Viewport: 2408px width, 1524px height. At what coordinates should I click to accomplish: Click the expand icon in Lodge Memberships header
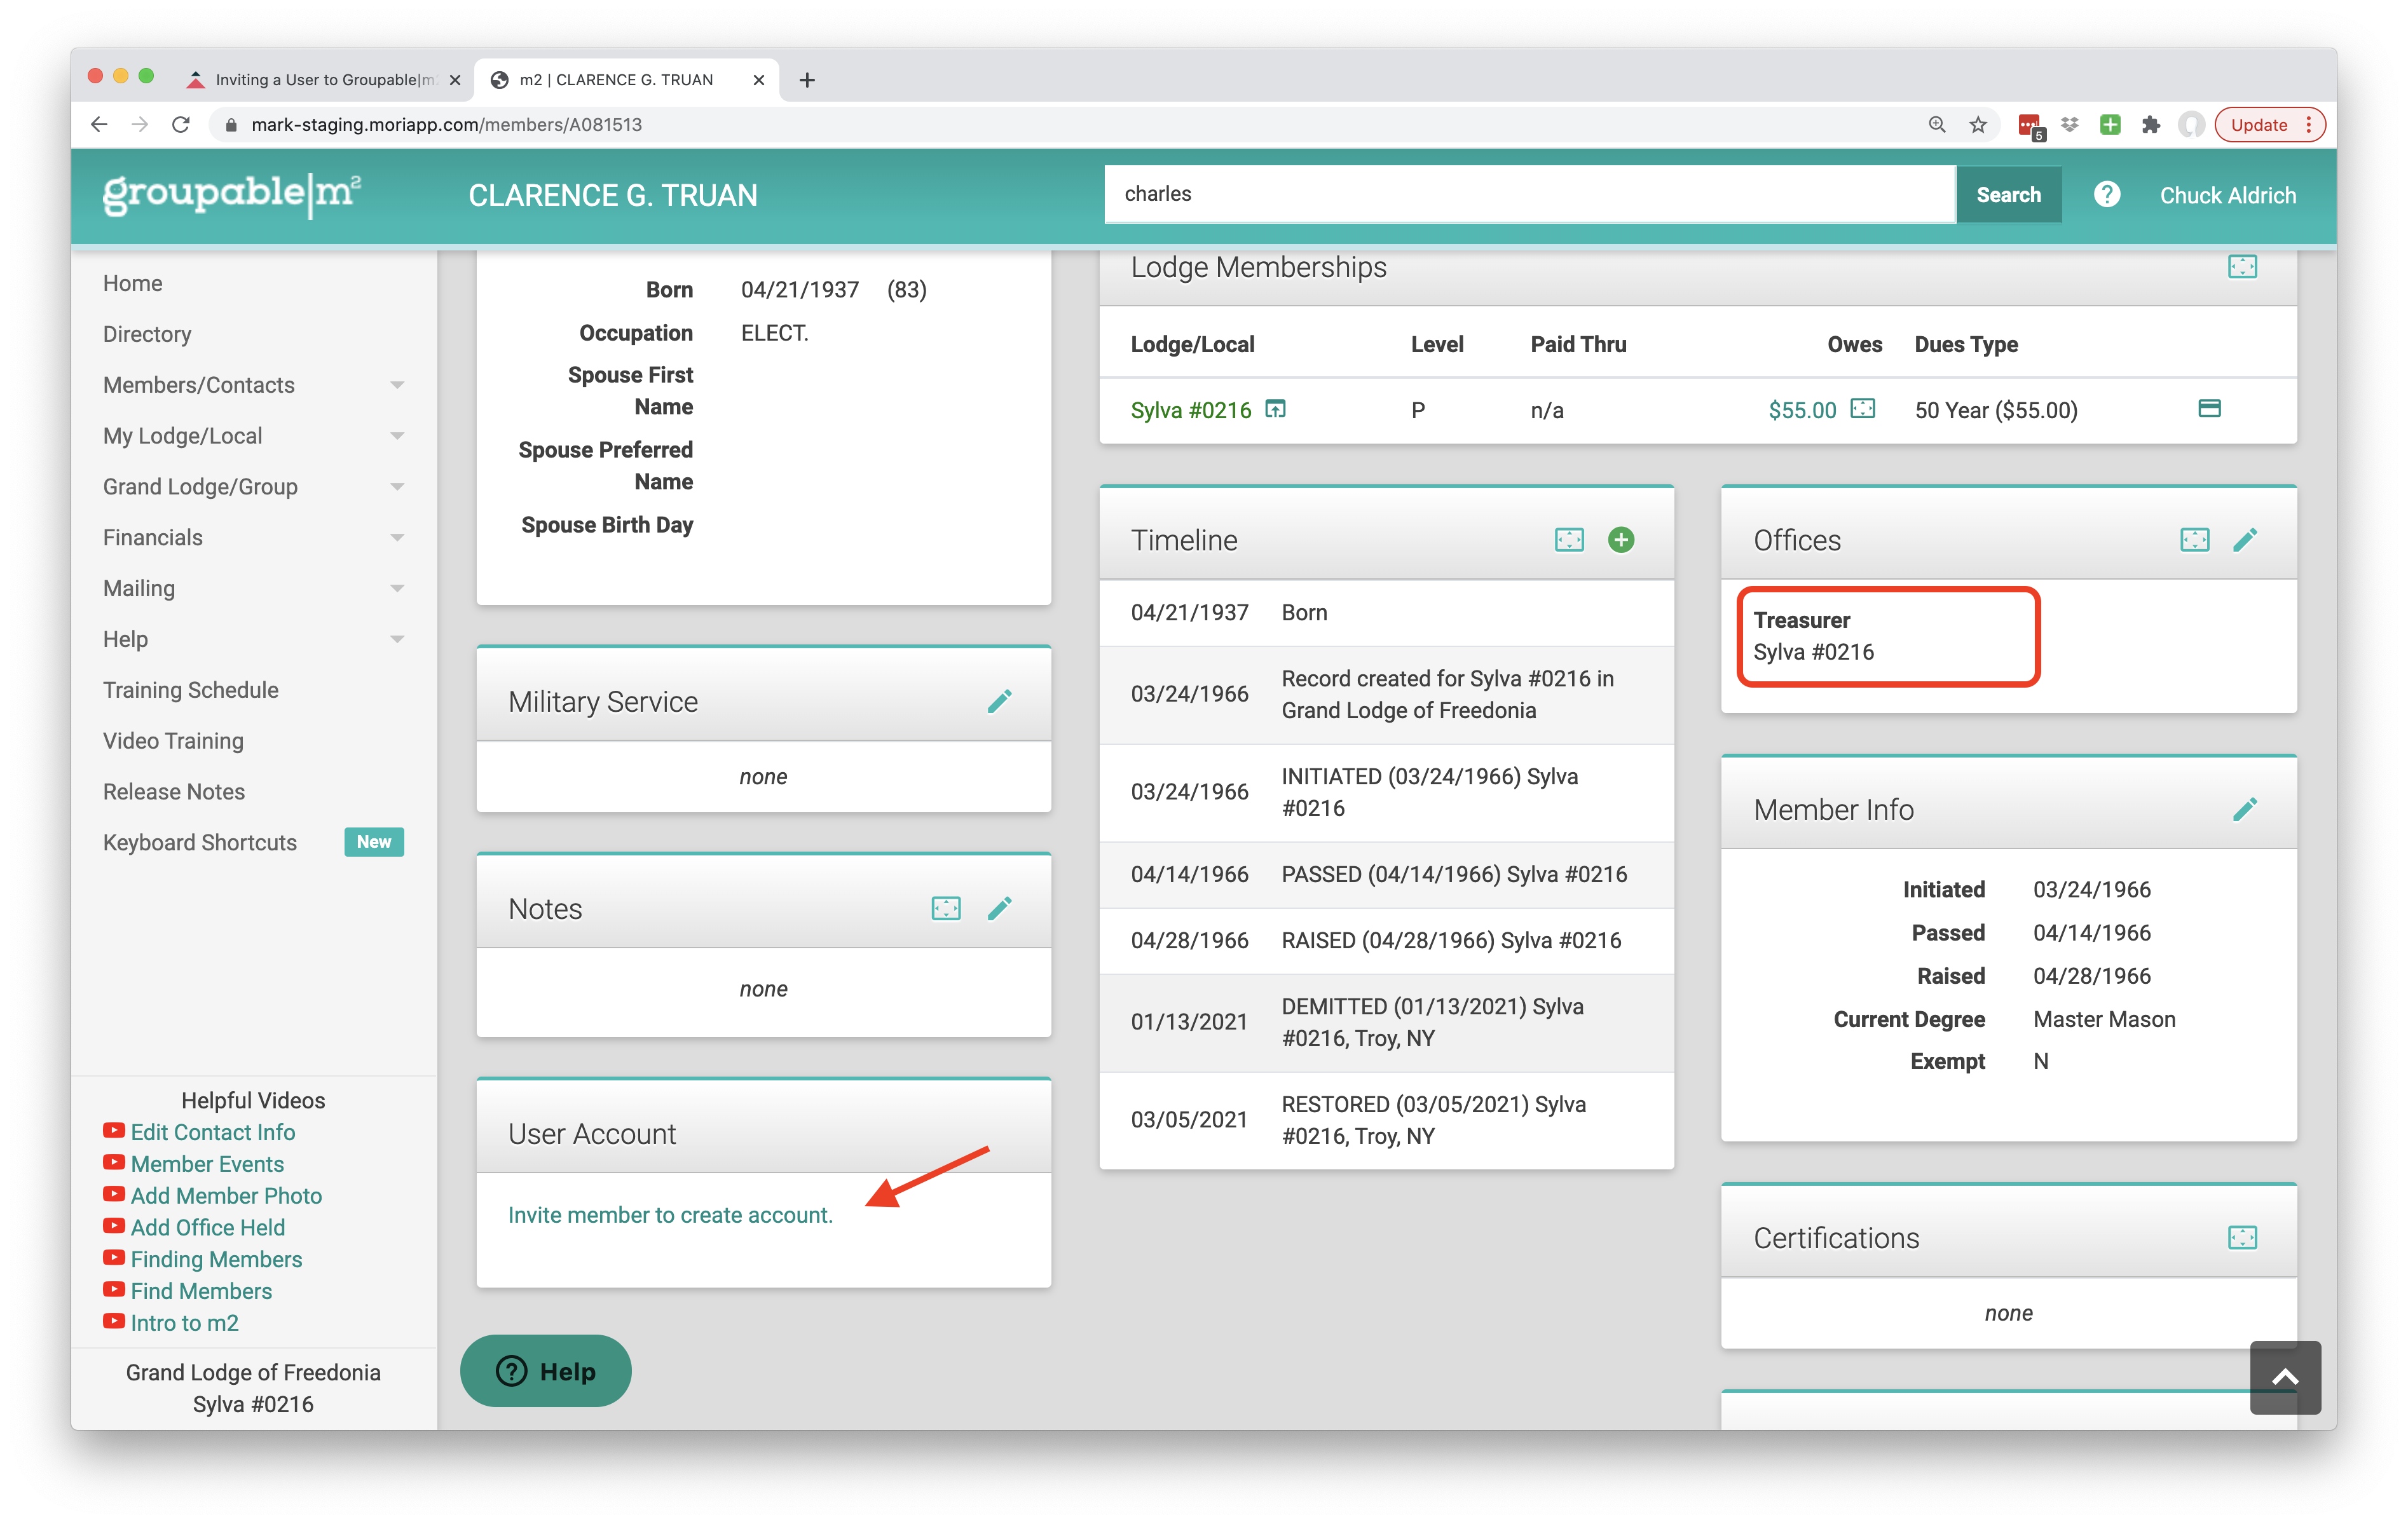point(2242,267)
